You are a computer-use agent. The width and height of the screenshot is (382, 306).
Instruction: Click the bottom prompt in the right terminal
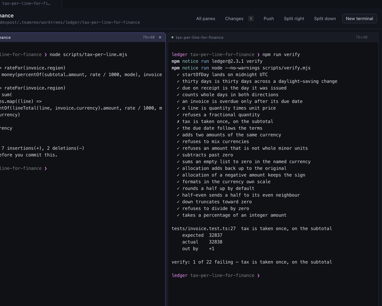(x=216, y=276)
